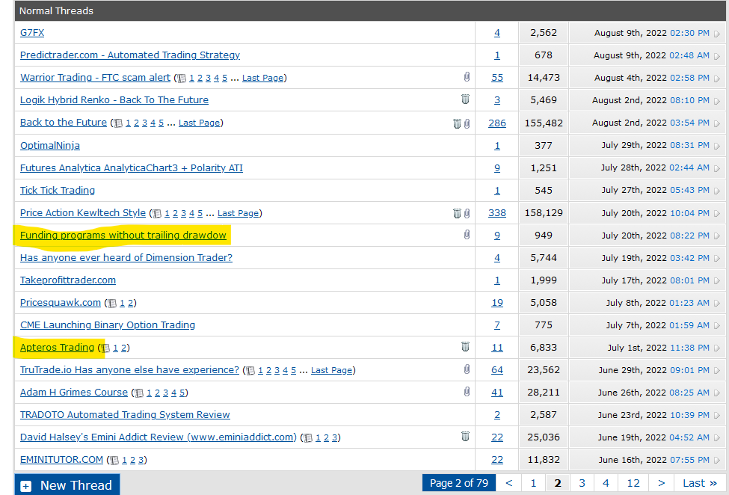729x495 pixels.
Task: Jump to page 1 in pagination
Action: [533, 483]
